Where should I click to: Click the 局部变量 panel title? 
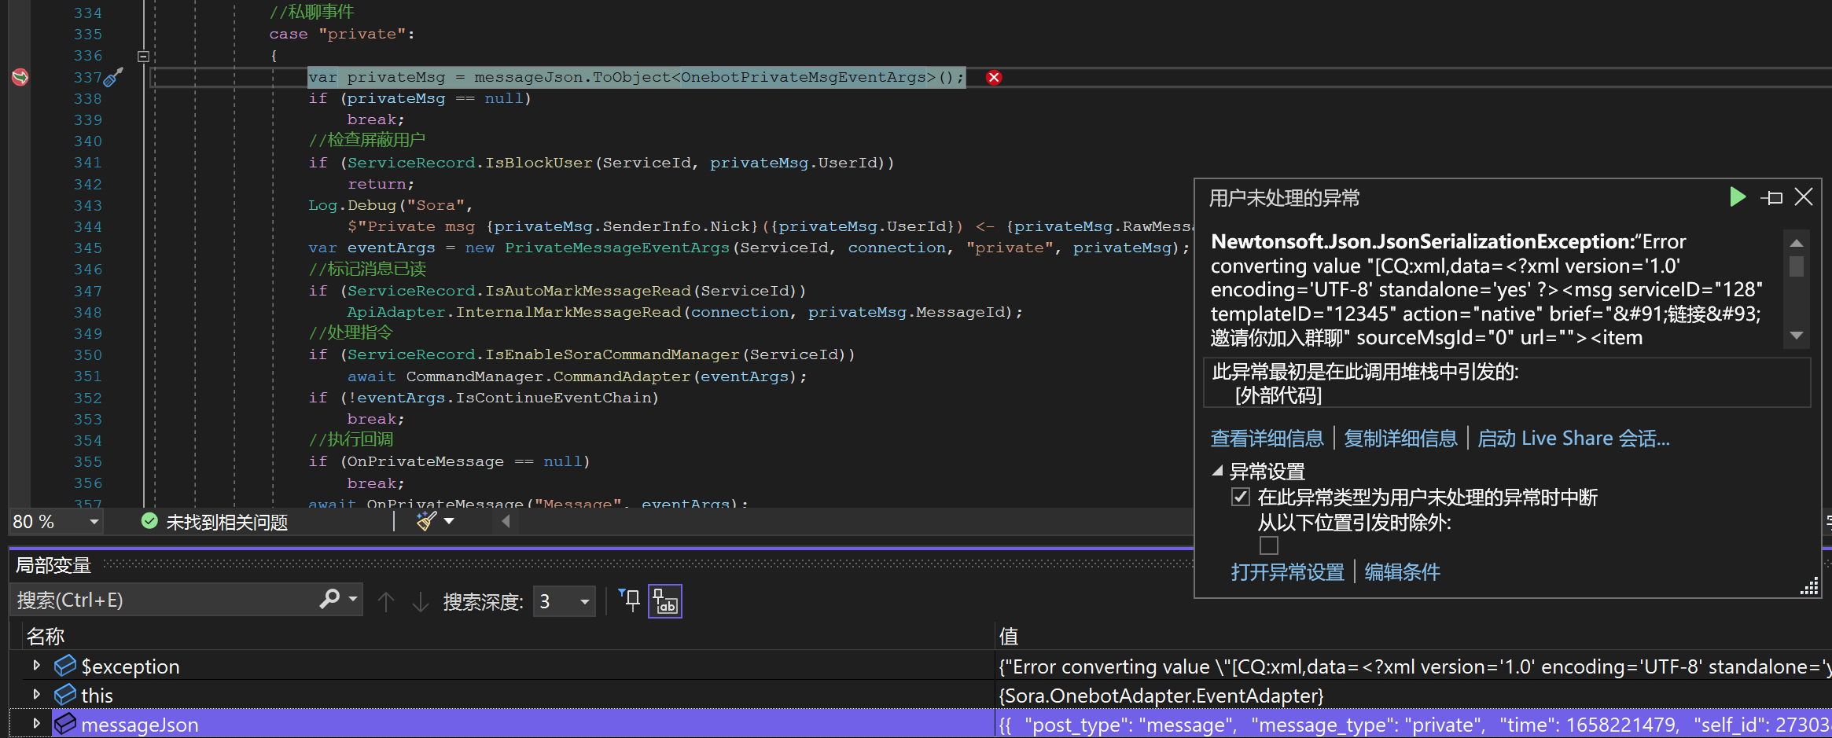[x=53, y=565]
